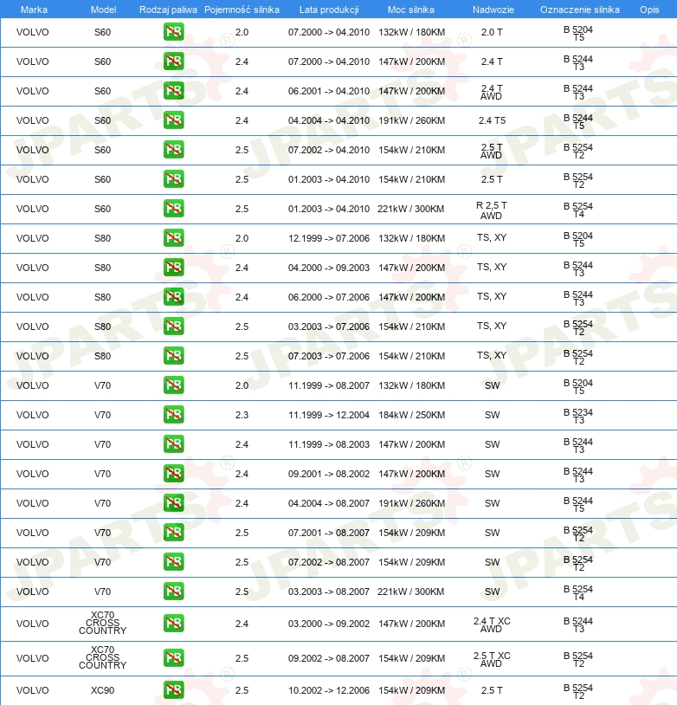Click the fuel icon for S60 2.4 from 06.2001

tap(173, 91)
